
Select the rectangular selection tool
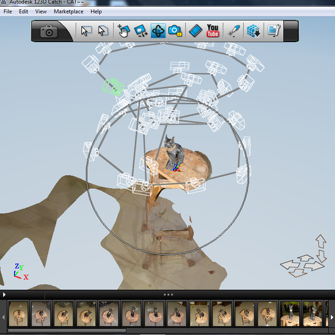(86, 31)
